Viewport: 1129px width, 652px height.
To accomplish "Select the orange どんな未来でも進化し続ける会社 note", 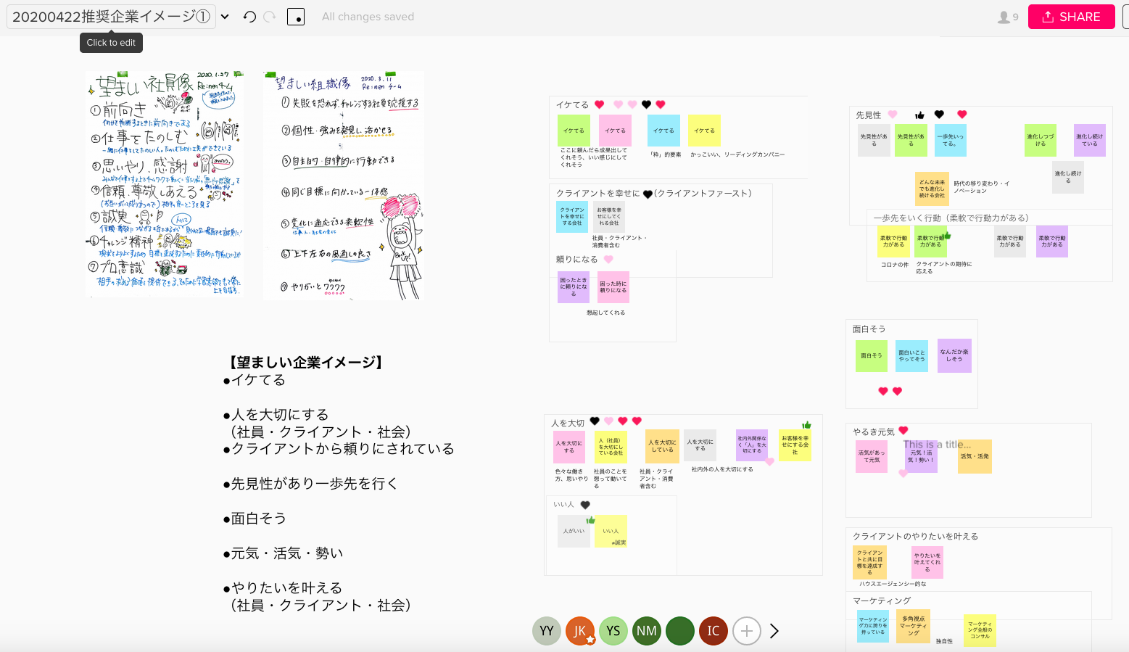I will tap(932, 189).
